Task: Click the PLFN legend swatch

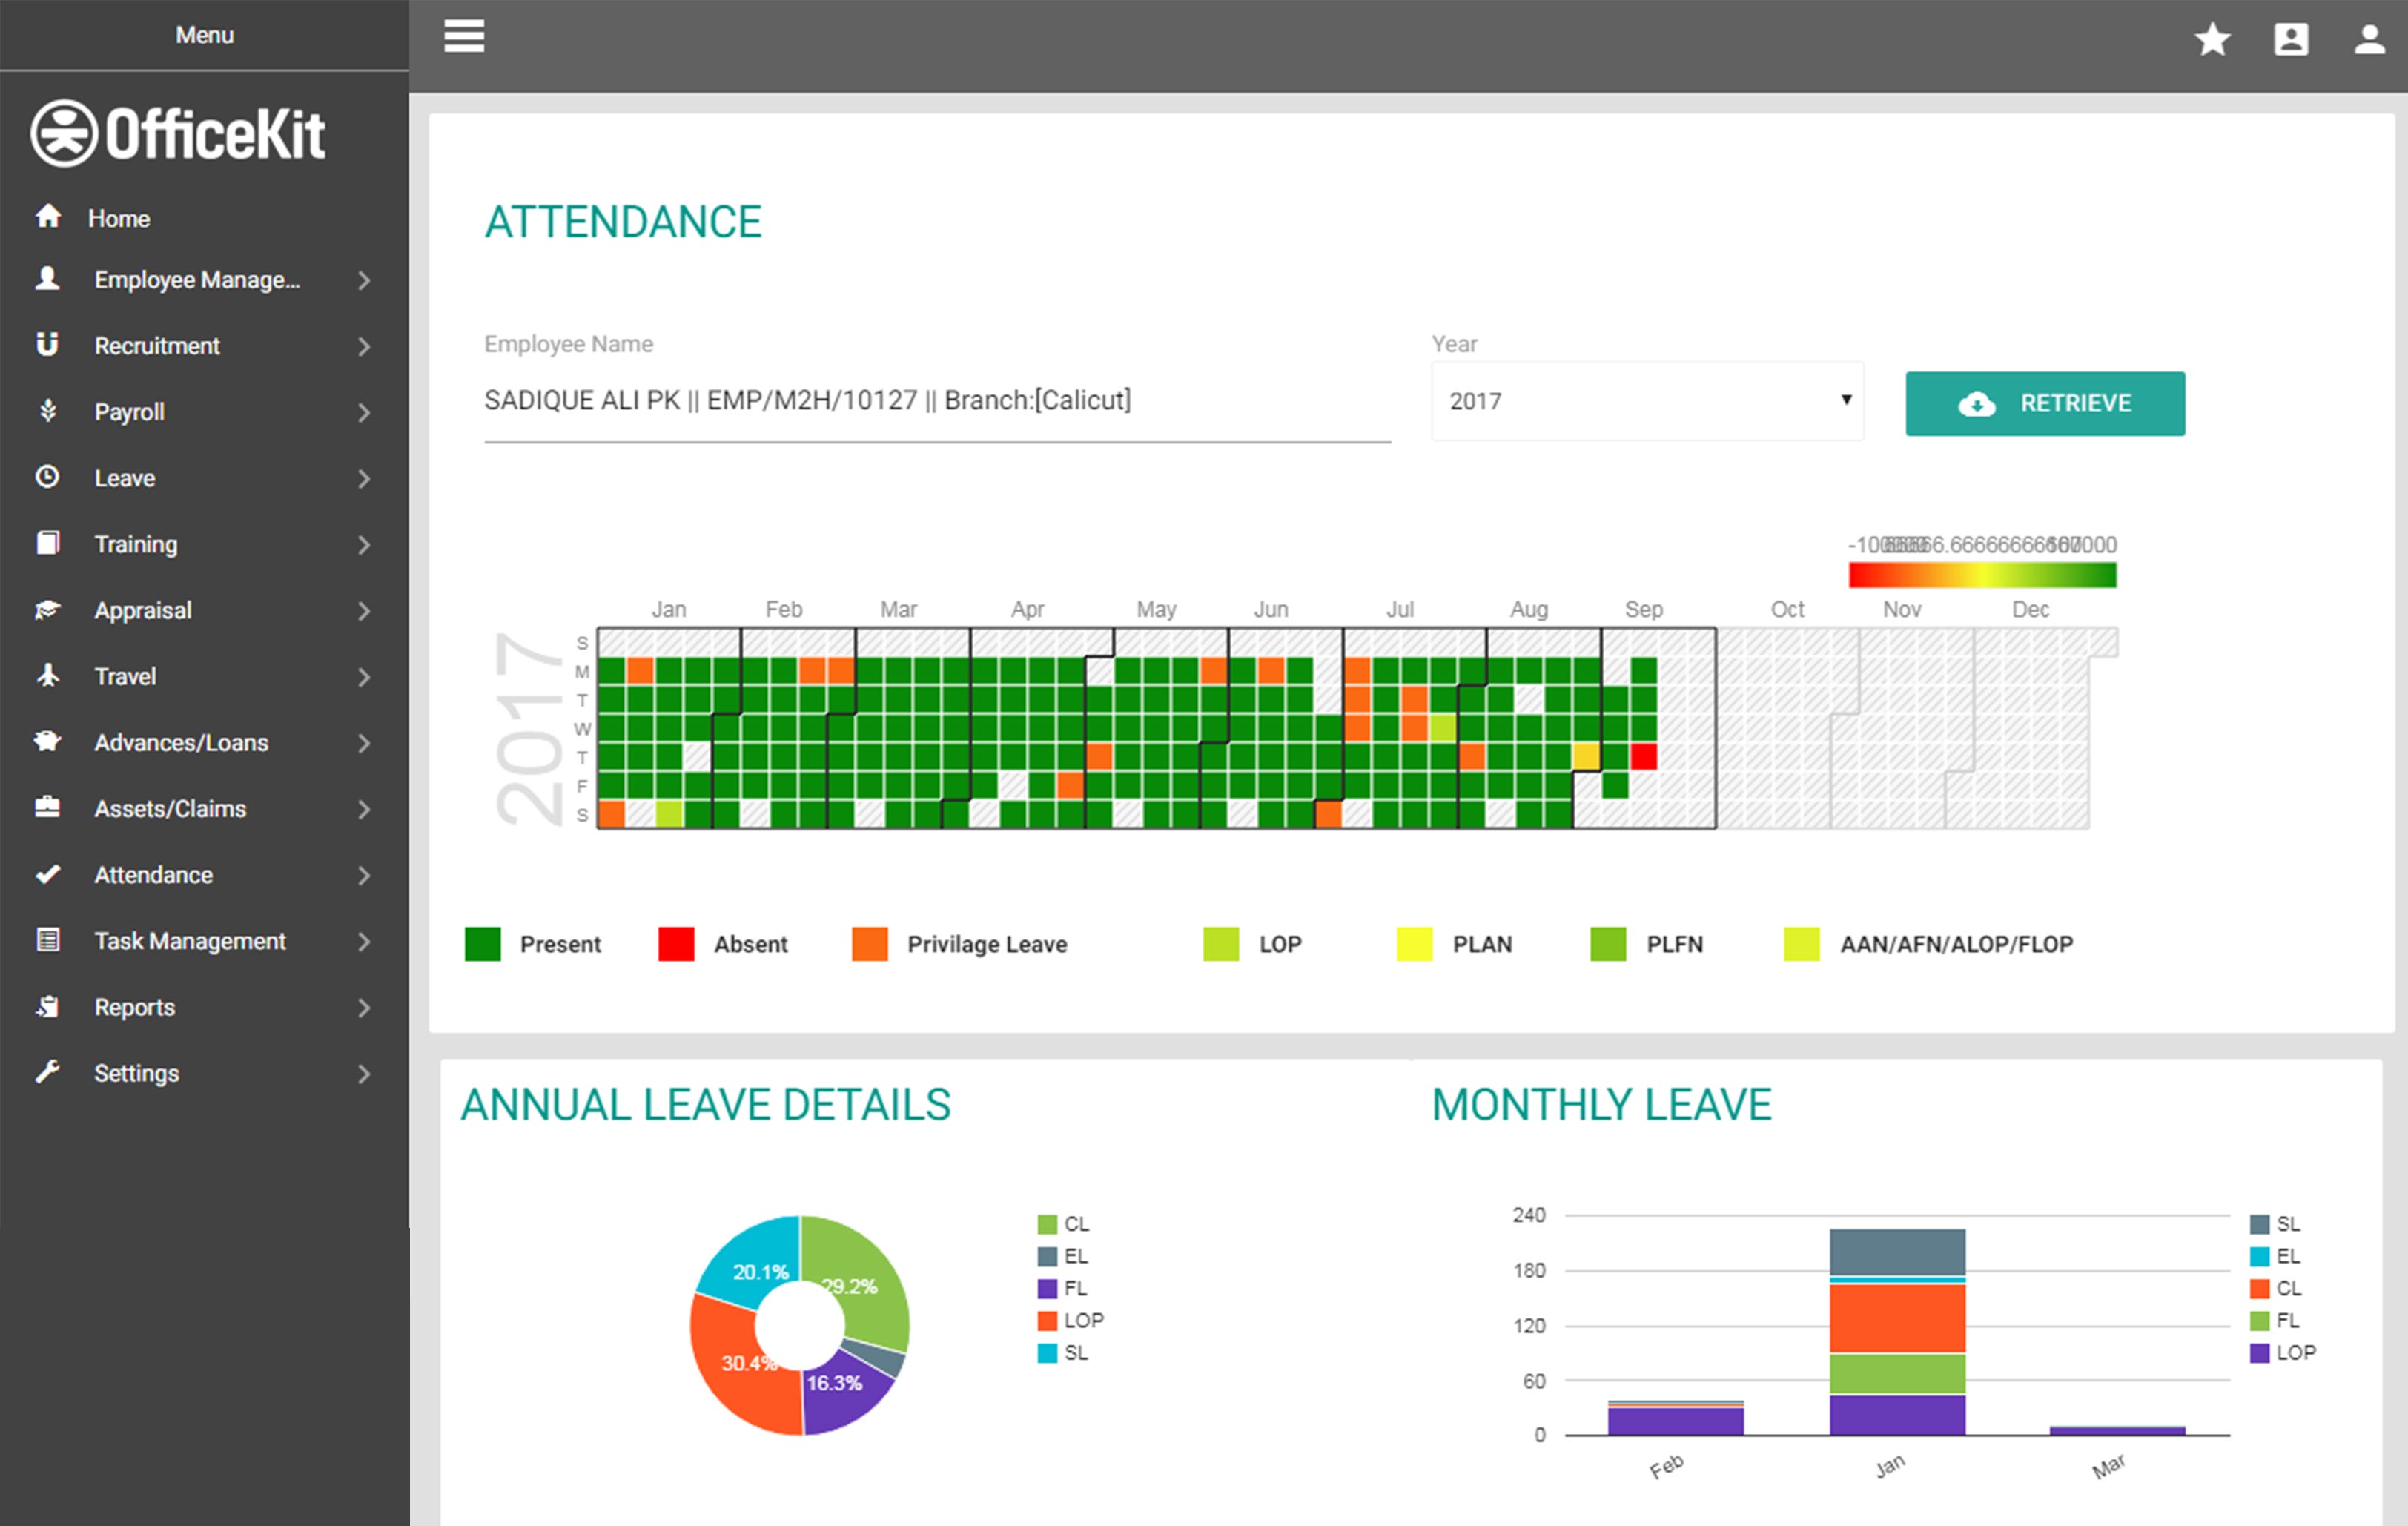Action: click(x=1608, y=943)
